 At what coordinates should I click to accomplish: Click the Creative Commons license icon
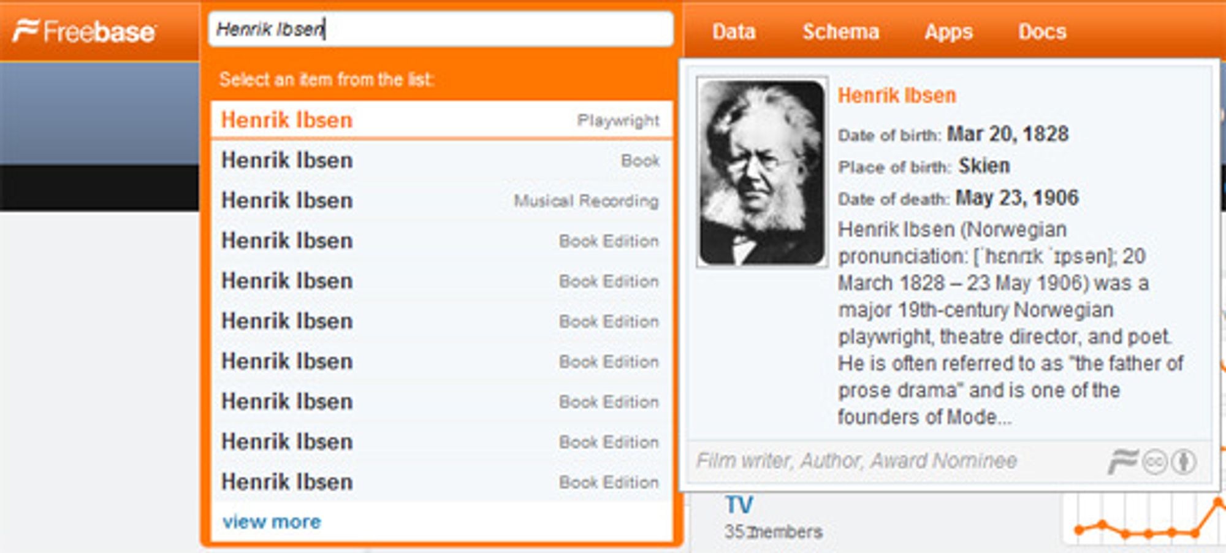(x=1155, y=462)
